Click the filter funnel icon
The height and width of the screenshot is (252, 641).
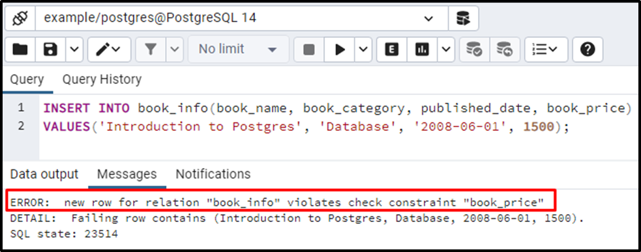coord(151,50)
